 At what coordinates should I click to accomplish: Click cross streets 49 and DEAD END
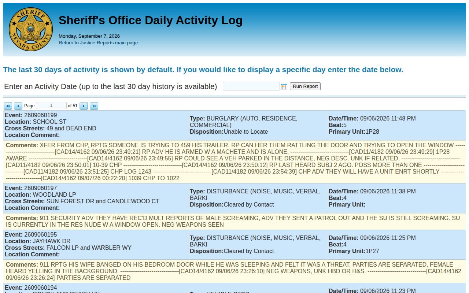coord(71,129)
